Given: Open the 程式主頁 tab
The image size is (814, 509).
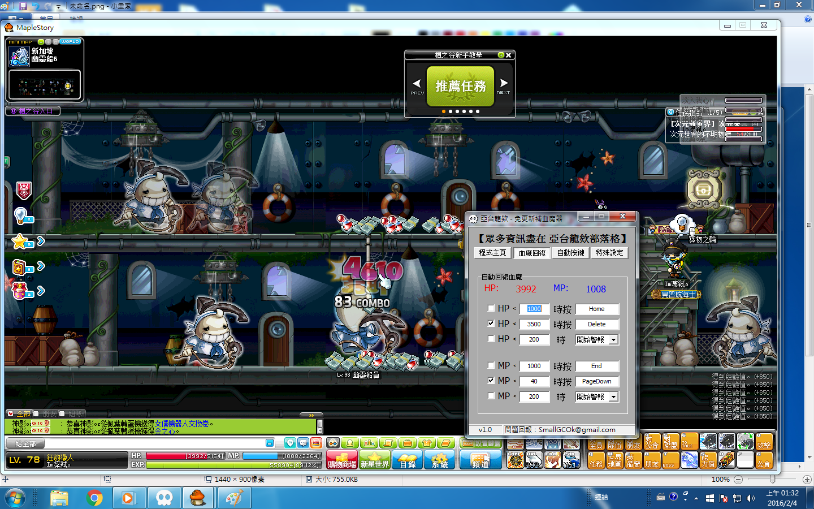Looking at the screenshot, I should [x=492, y=253].
